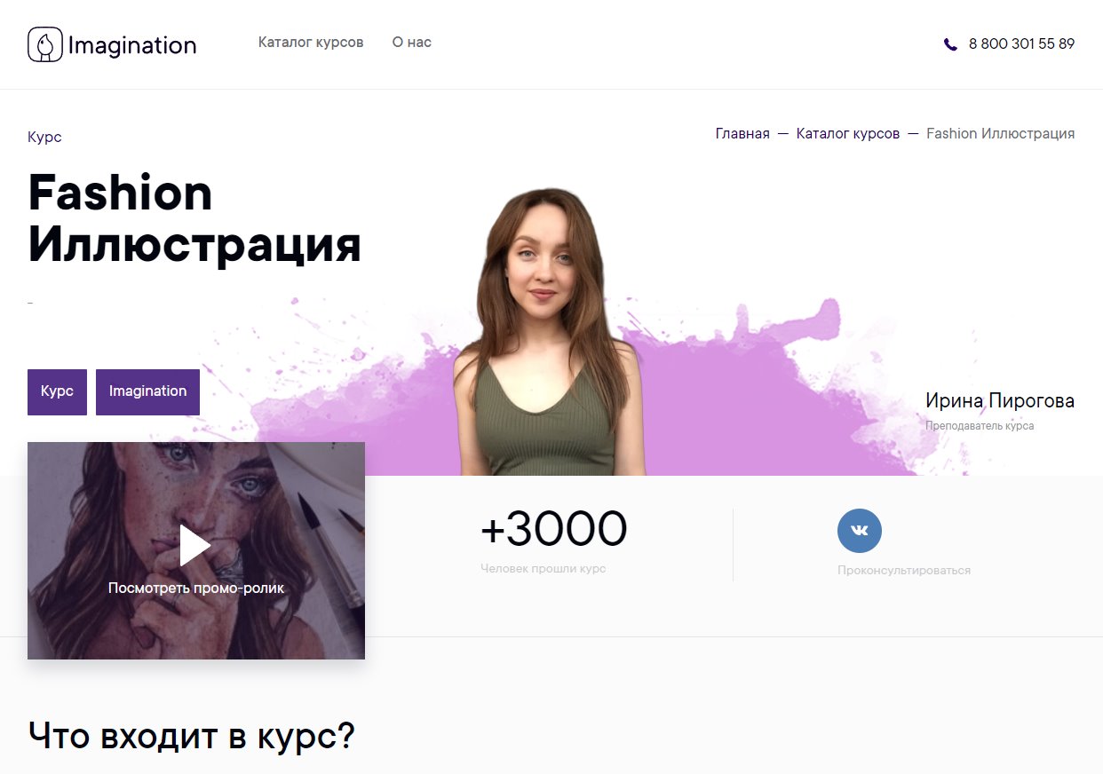Click Fashion Иллюстрация breadcrumb item
1103x774 pixels.
(x=1001, y=134)
